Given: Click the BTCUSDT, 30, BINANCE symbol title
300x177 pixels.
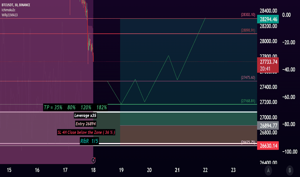Looking at the screenshot, I should [x=16, y=5].
